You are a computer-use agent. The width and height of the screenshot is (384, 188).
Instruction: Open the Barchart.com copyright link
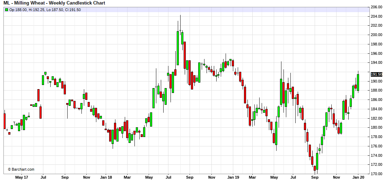(x=21, y=169)
